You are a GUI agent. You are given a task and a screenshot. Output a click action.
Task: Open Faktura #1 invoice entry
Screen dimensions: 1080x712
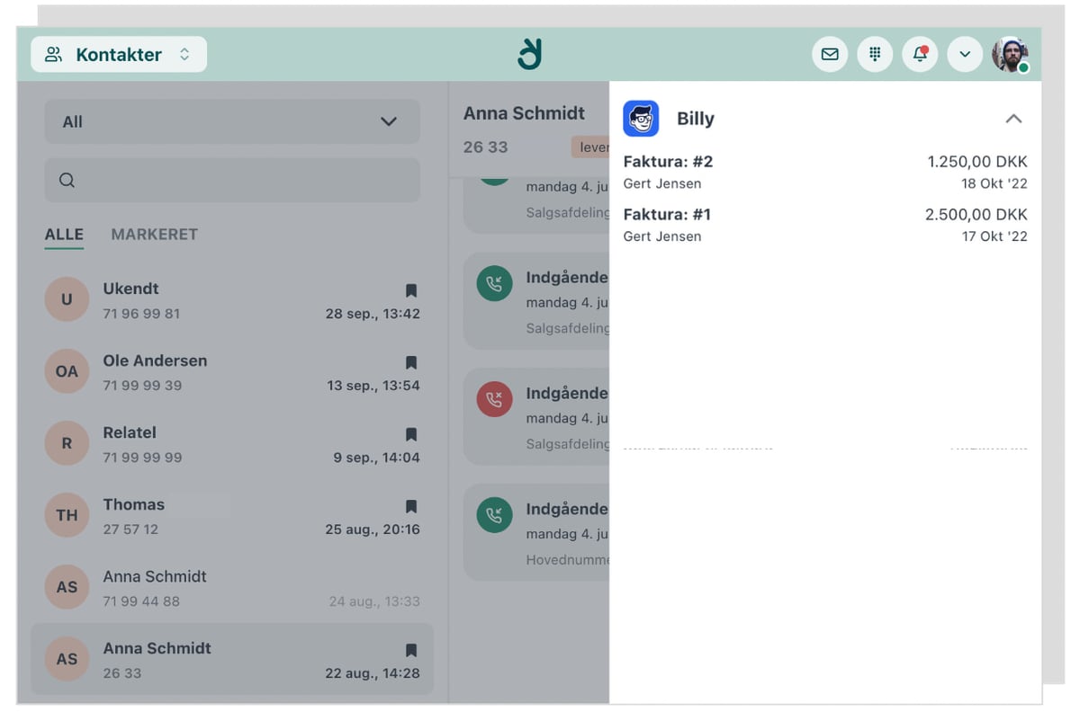pyautogui.click(x=824, y=225)
